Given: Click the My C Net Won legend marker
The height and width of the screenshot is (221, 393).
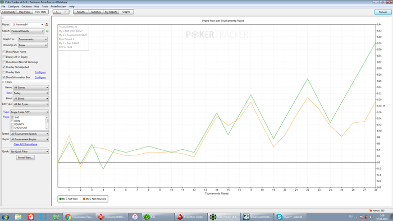Looking at the screenshot, I should (60, 199).
